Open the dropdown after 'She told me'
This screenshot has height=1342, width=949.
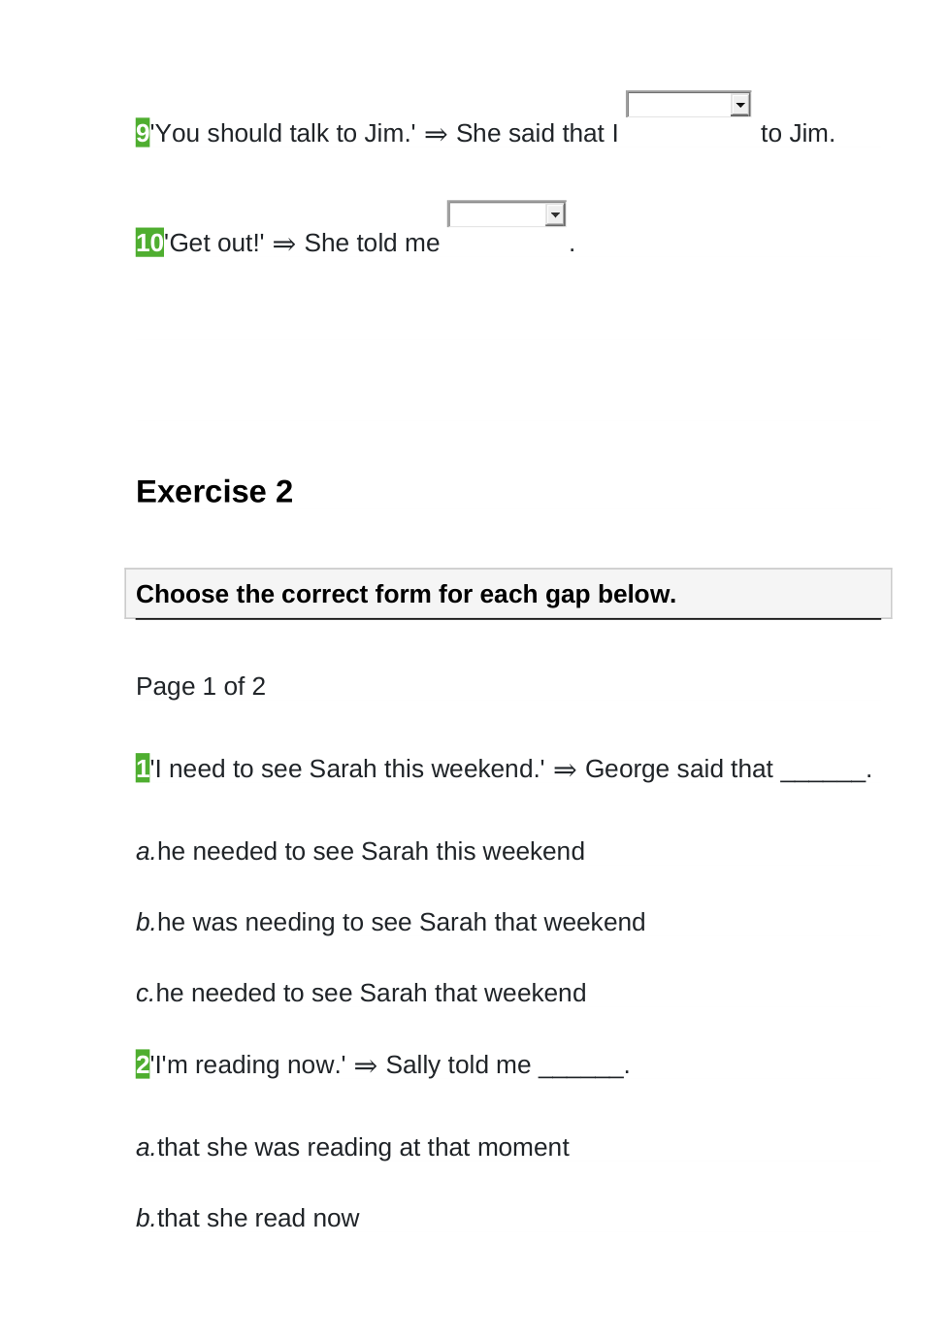pos(506,213)
